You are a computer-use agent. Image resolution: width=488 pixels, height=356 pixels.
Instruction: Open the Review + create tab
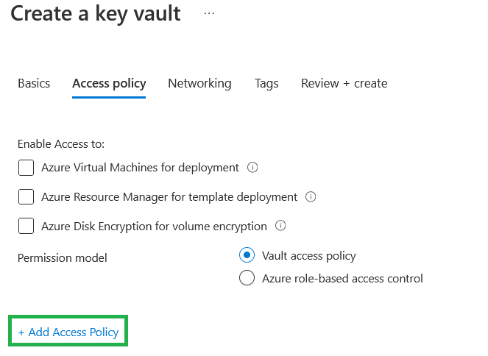344,83
